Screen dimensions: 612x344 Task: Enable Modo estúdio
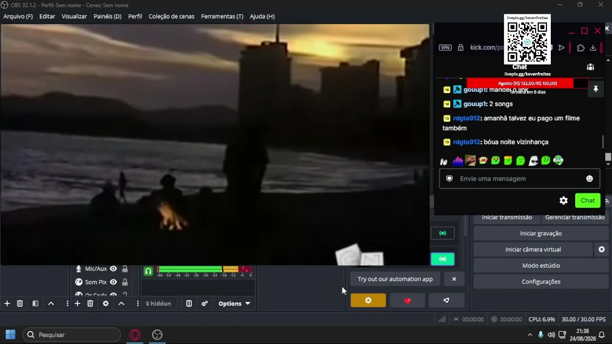[x=541, y=266]
